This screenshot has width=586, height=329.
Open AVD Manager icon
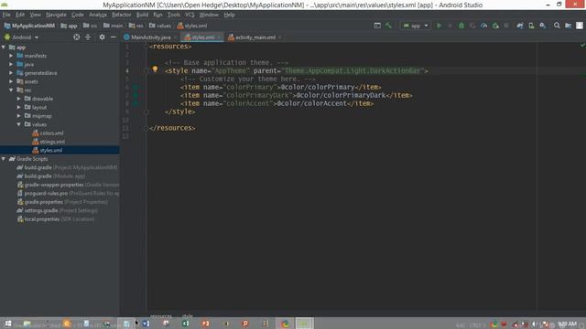tap(531, 26)
